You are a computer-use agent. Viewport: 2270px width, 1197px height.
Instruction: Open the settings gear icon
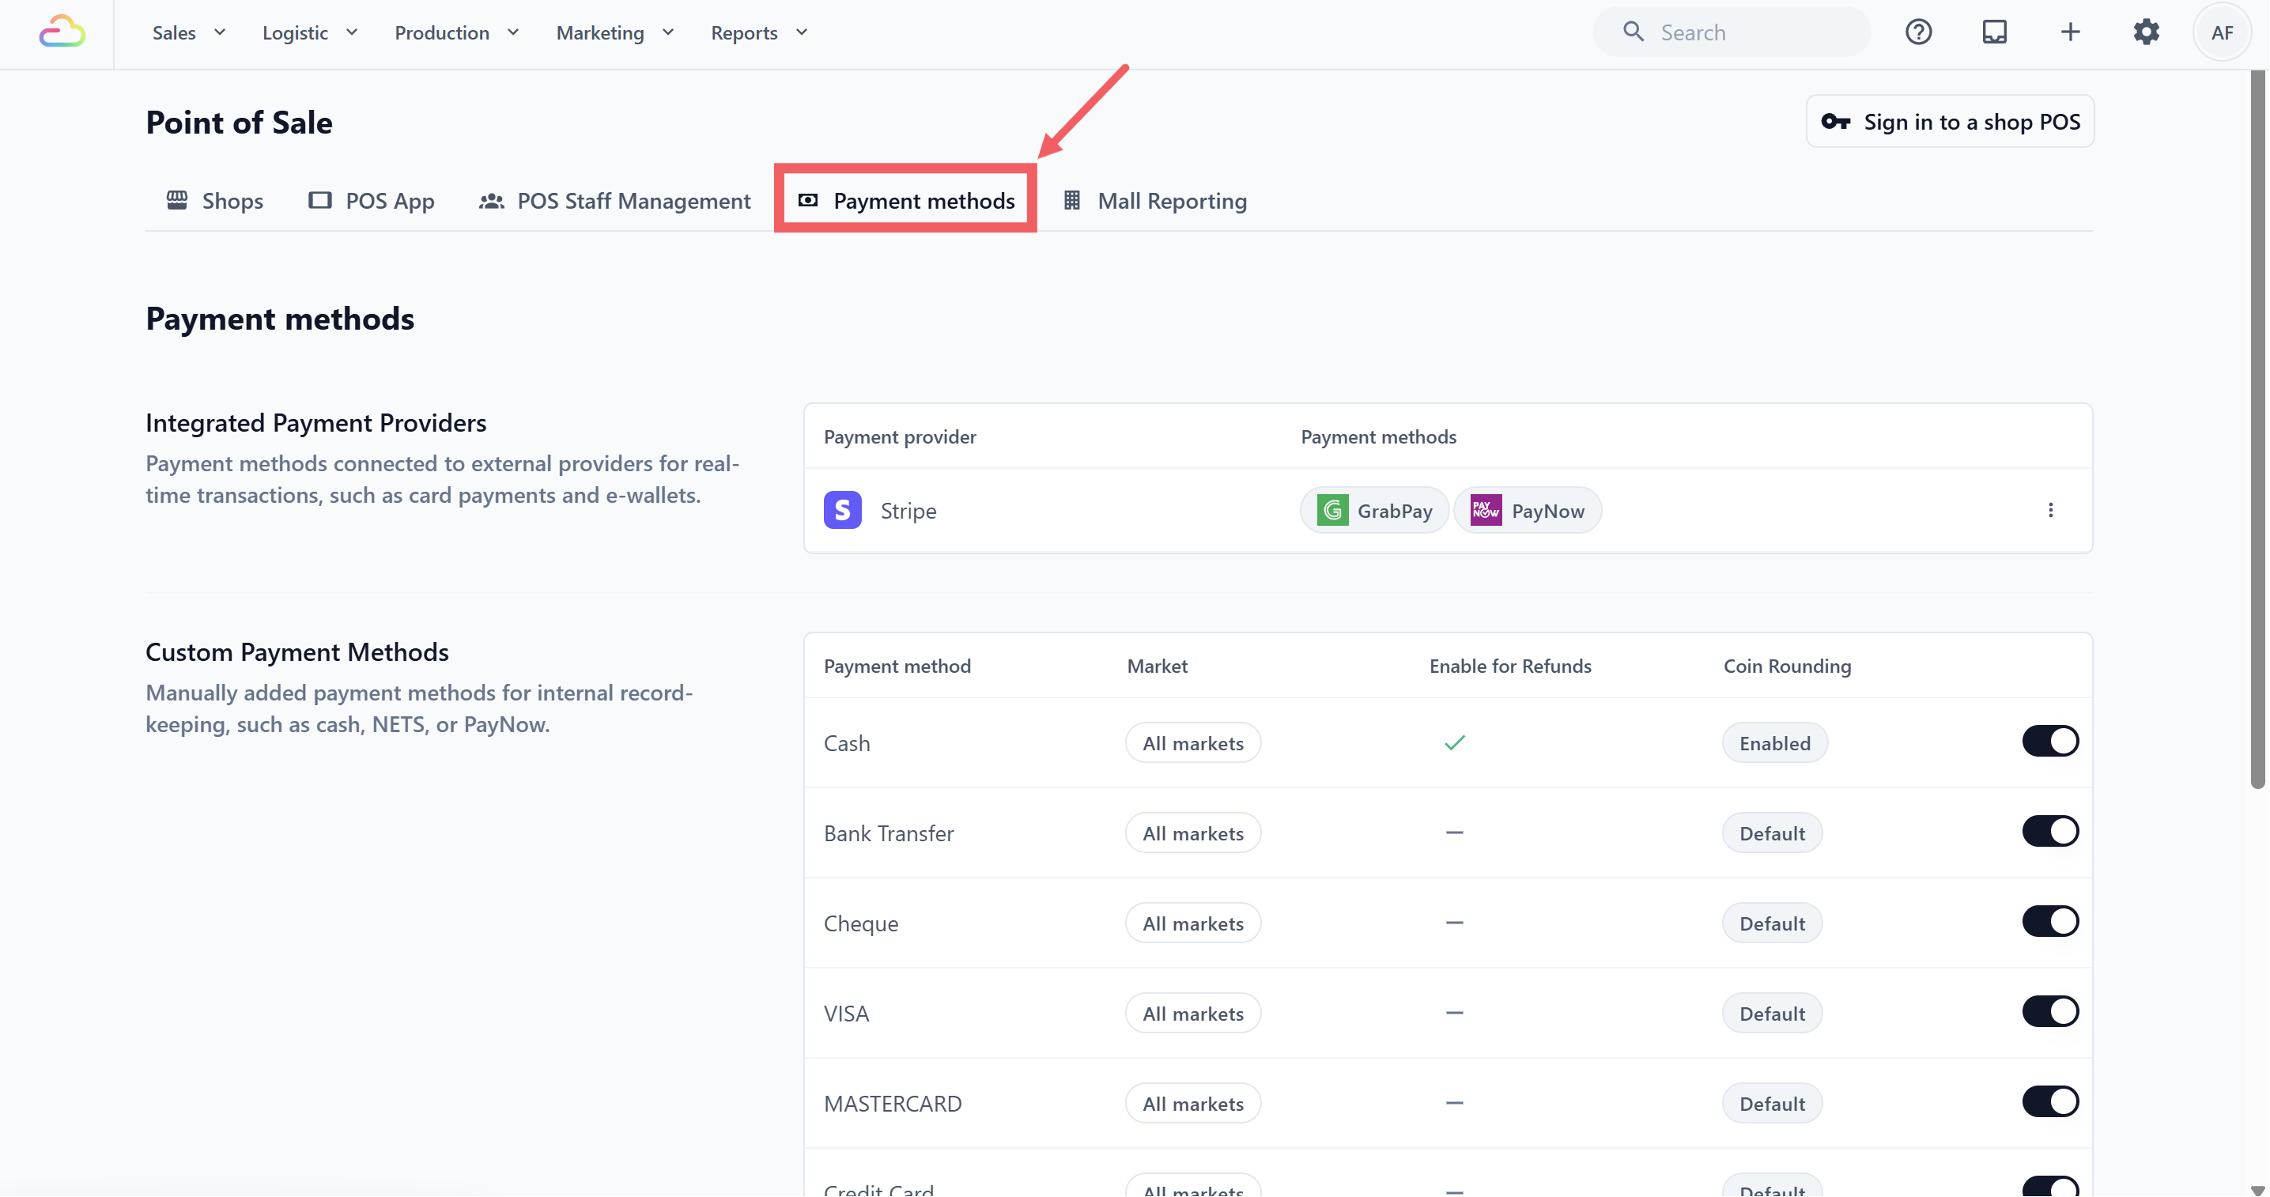pos(2146,32)
